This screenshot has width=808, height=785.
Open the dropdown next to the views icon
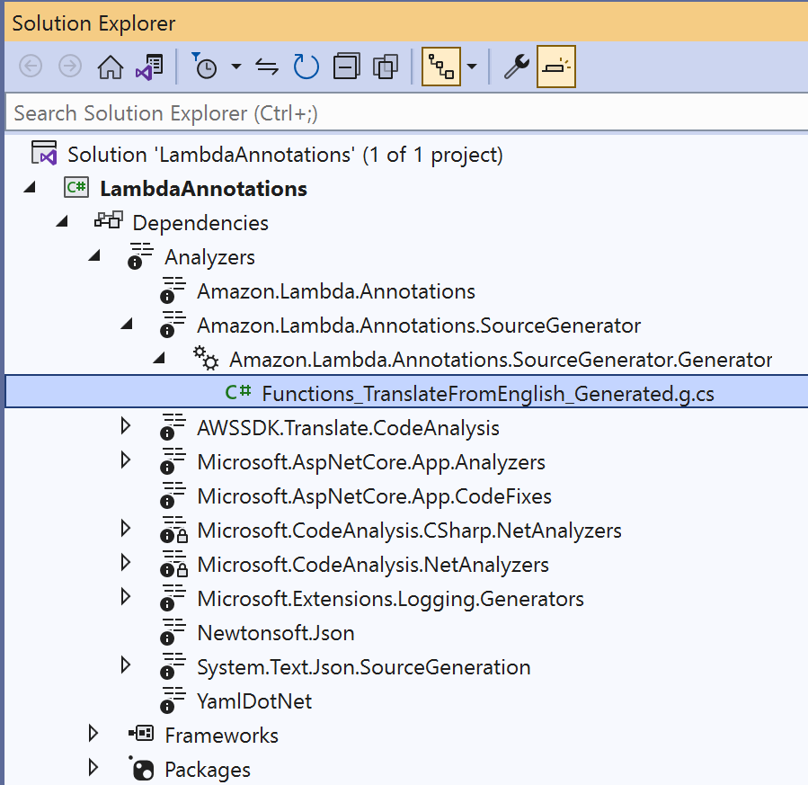[x=471, y=66]
